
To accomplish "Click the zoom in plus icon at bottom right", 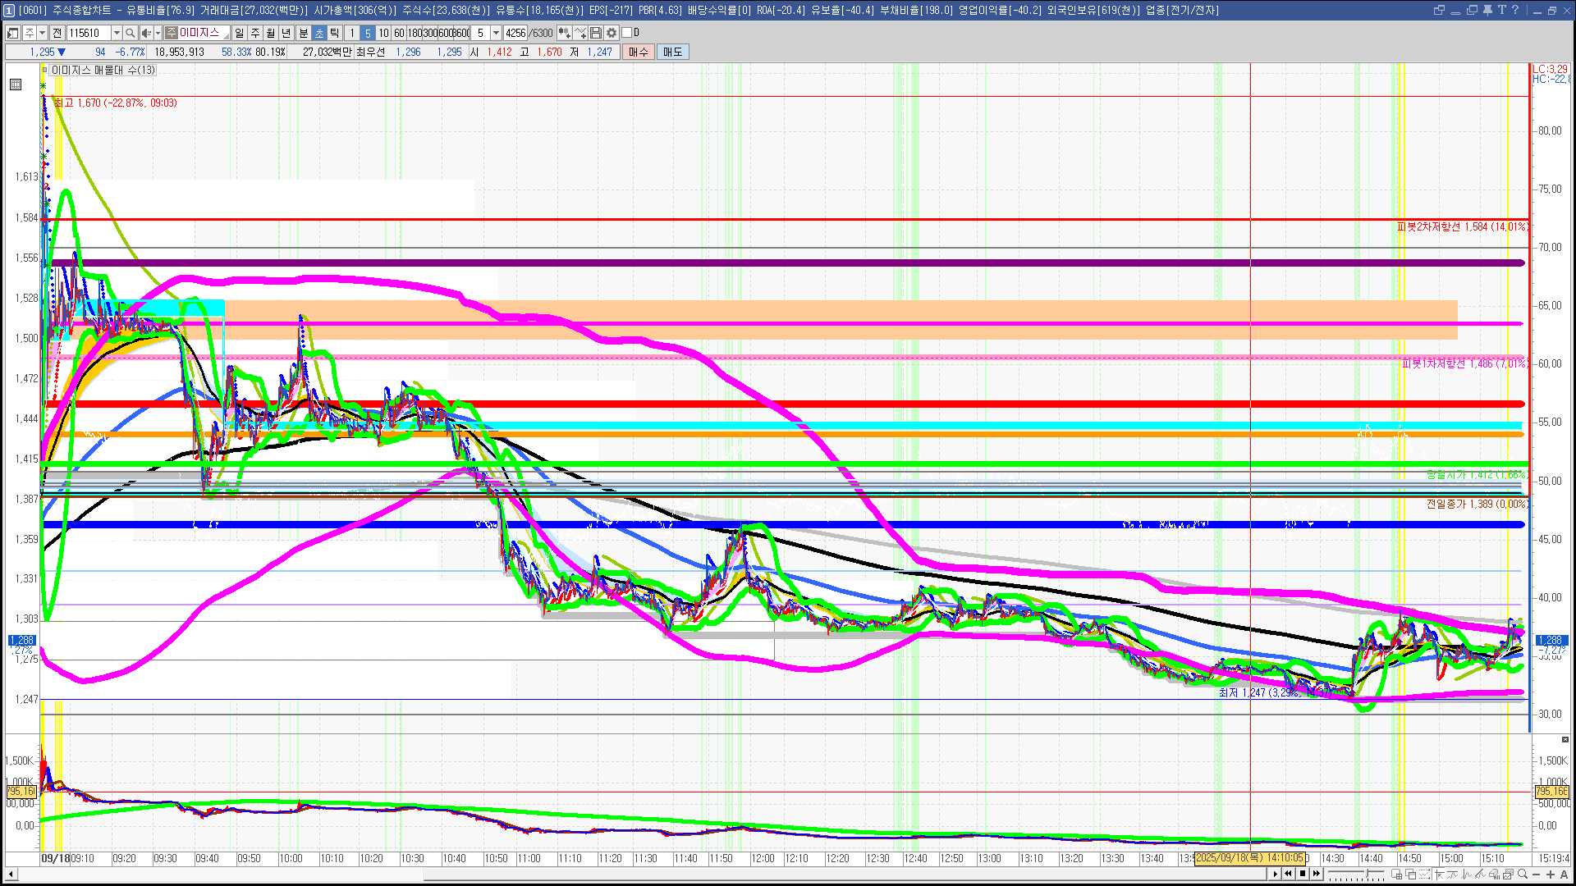I will pyautogui.click(x=1551, y=875).
